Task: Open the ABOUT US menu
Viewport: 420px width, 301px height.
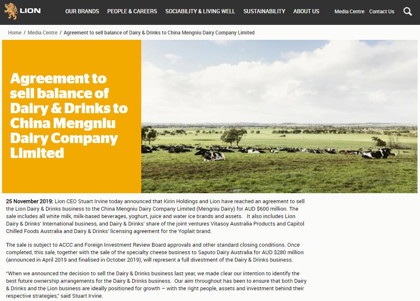Action: tap(306, 11)
